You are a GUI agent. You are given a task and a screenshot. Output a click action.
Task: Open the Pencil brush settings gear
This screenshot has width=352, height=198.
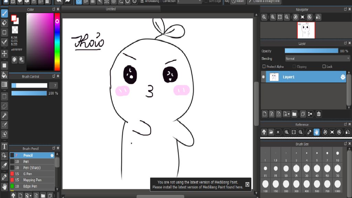pos(52,155)
